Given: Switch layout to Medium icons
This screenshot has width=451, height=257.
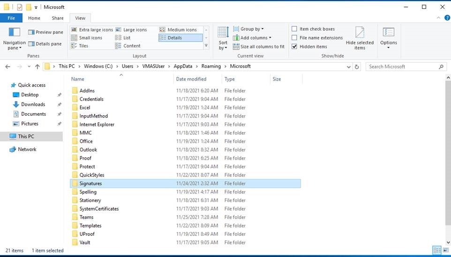Looking at the screenshot, I should click(178, 29).
